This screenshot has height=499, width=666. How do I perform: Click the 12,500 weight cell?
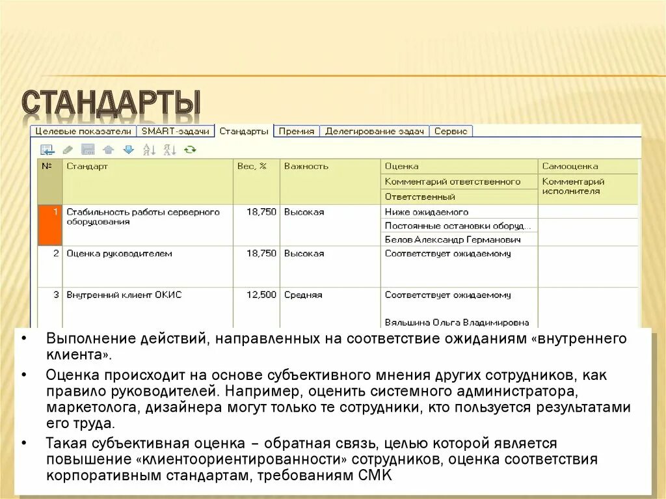pyautogui.click(x=256, y=308)
